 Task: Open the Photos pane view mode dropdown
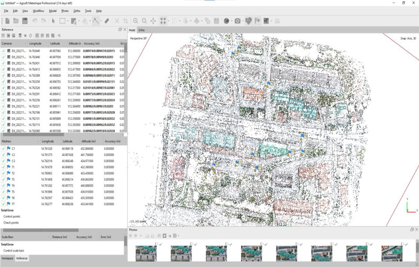click(179, 236)
